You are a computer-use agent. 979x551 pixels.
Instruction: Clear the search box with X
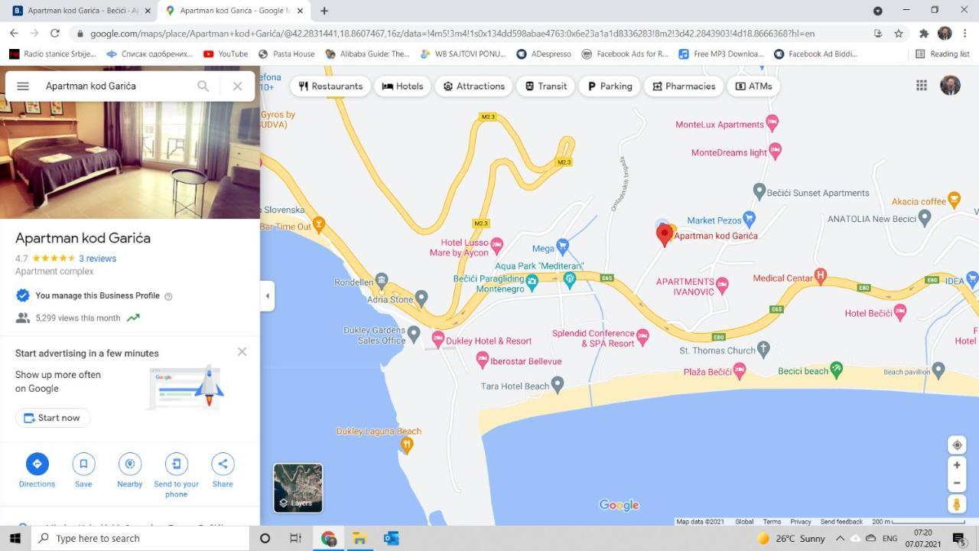(237, 86)
